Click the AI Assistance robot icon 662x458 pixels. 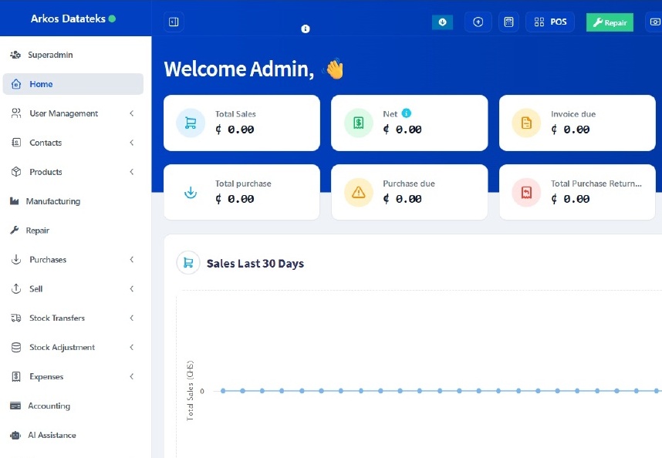(15, 435)
